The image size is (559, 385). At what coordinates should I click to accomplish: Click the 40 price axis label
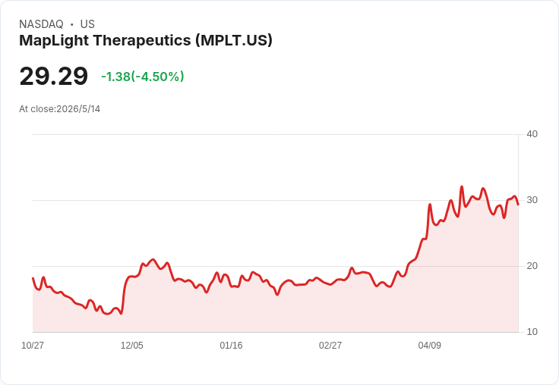point(532,134)
